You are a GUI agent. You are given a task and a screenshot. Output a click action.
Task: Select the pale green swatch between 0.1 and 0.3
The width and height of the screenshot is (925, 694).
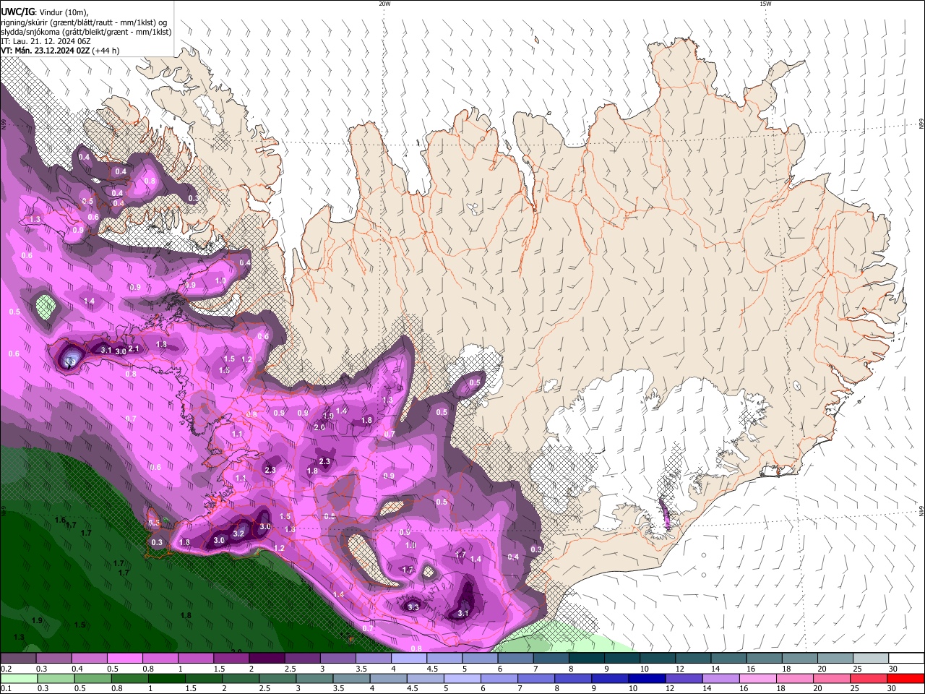(19, 678)
